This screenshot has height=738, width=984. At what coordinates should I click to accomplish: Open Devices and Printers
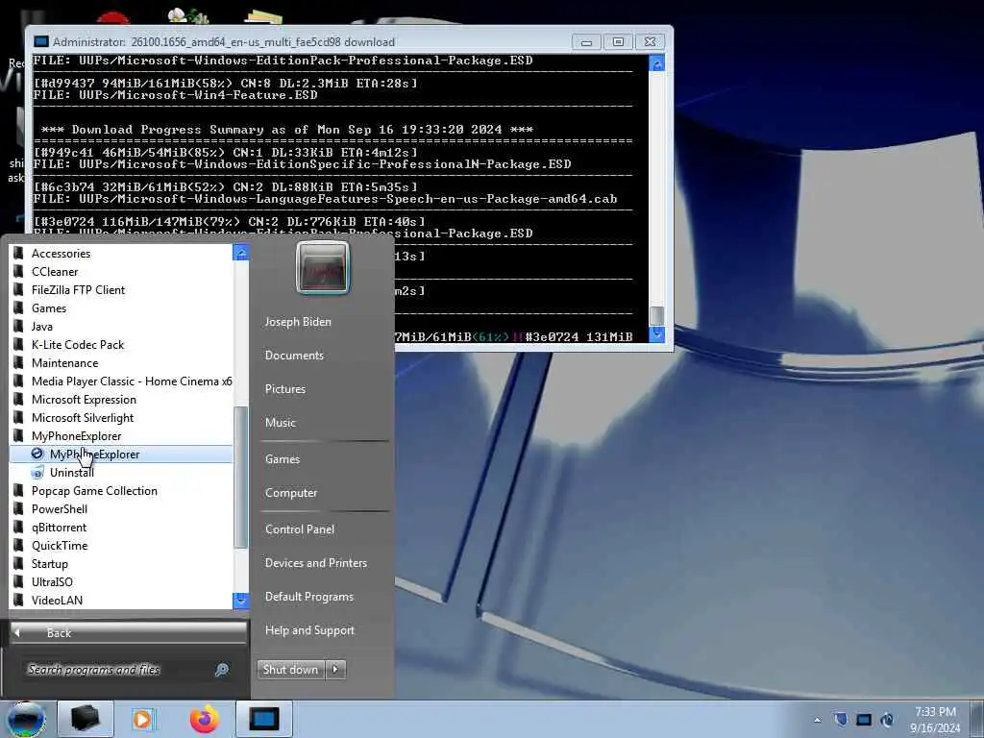[x=315, y=563]
